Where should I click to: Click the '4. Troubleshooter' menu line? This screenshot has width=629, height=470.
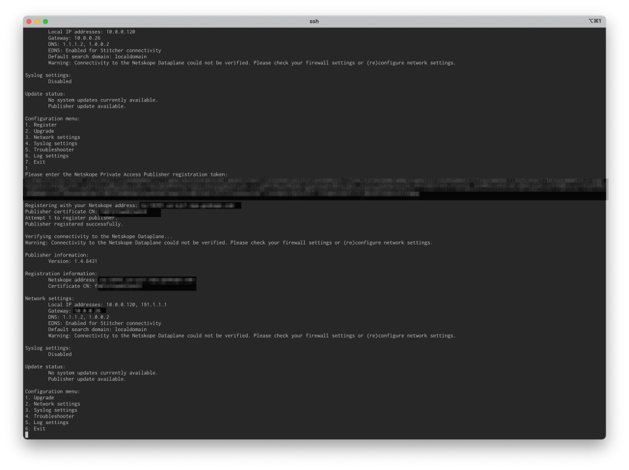pyautogui.click(x=50, y=416)
